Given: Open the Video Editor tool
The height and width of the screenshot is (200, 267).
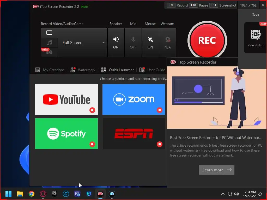Looking at the screenshot, I should (256, 38).
